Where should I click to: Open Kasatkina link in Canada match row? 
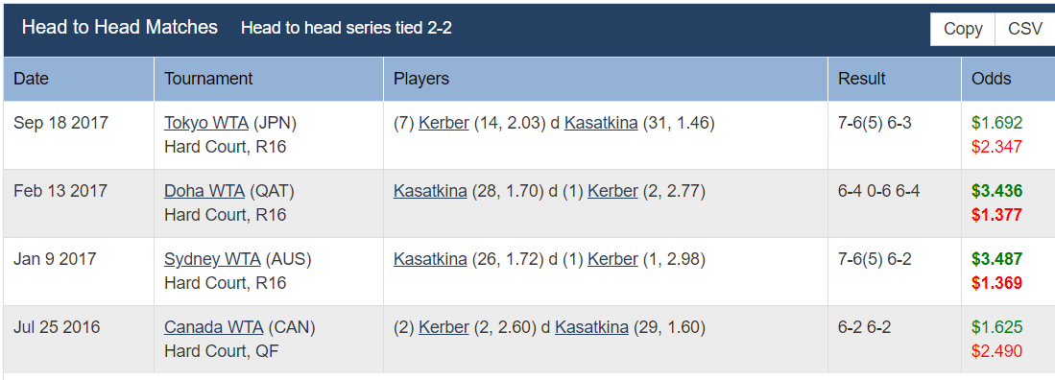591,327
